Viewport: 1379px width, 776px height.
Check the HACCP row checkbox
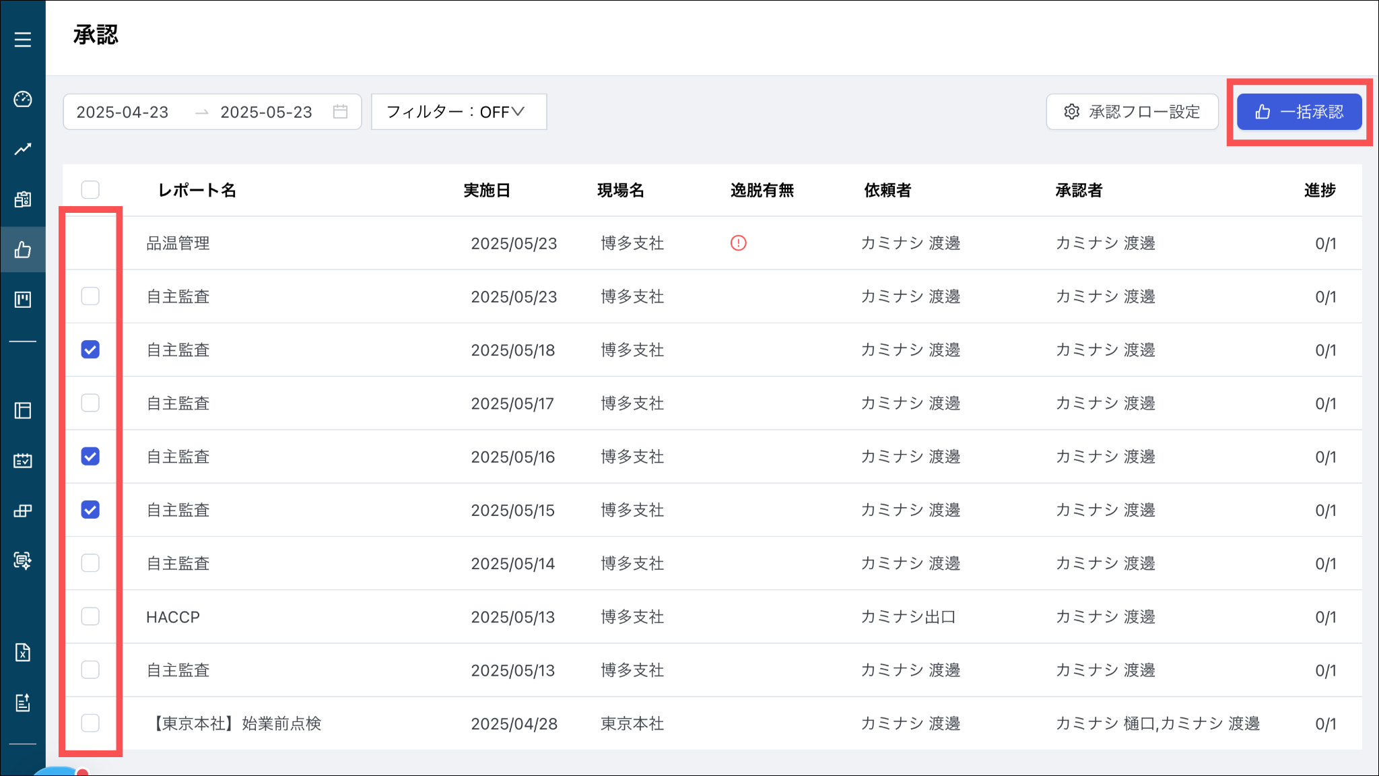point(90,616)
